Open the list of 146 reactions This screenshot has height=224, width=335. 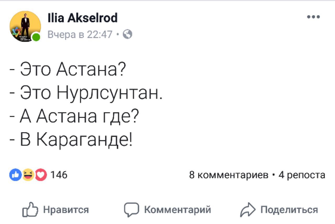(x=59, y=175)
